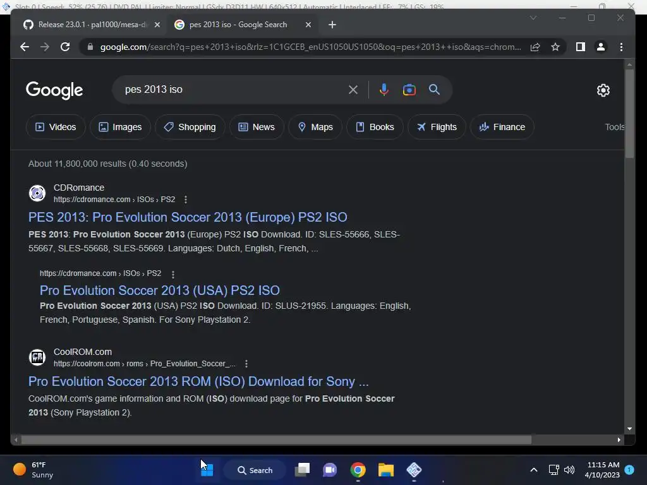Open PES 2013 Europe PS2 ISO link
Image resolution: width=647 pixels, height=485 pixels.
188,217
